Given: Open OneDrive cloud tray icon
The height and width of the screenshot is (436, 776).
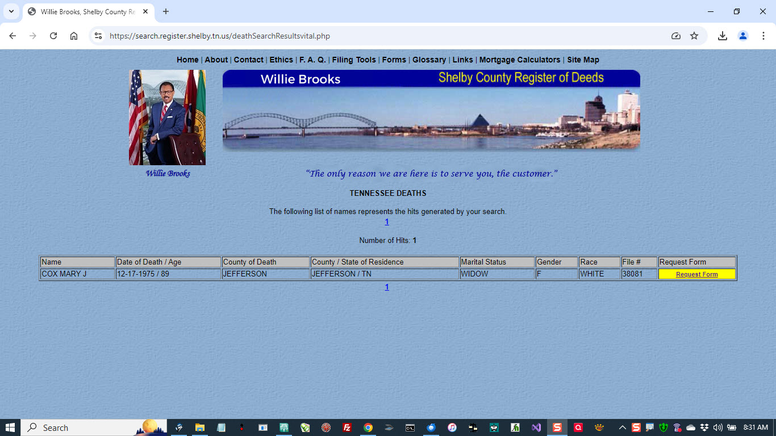Looking at the screenshot, I should tap(691, 427).
